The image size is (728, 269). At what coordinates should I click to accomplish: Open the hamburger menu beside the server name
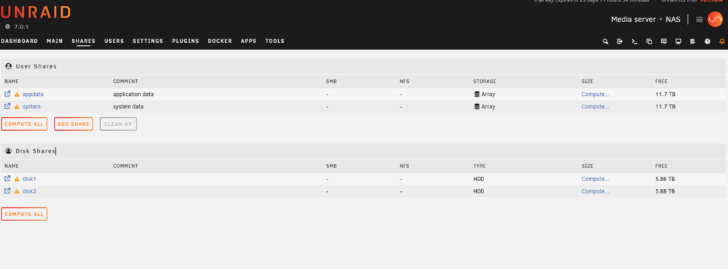(x=699, y=20)
